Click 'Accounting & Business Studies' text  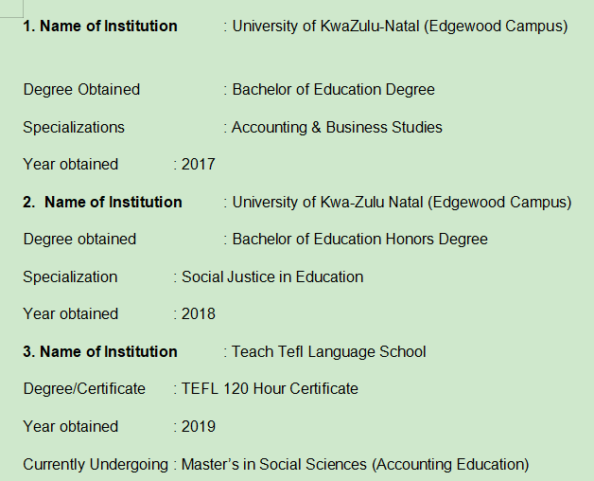pos(337,127)
